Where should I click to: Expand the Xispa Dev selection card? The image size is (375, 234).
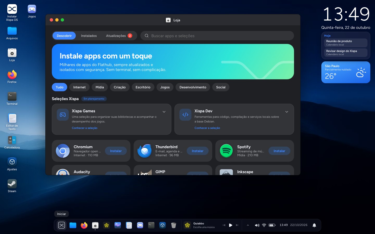(x=287, y=112)
